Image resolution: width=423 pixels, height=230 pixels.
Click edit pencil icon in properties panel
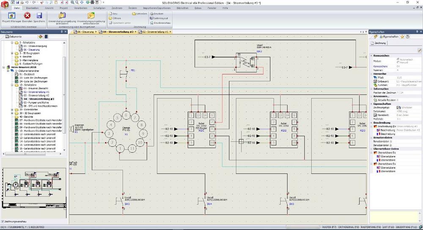[x=420, y=50]
